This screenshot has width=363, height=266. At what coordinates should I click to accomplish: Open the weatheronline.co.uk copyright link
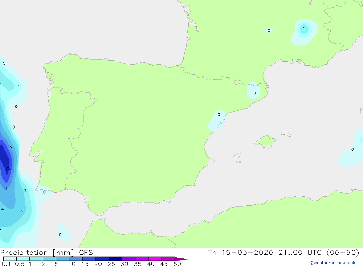[332, 263]
